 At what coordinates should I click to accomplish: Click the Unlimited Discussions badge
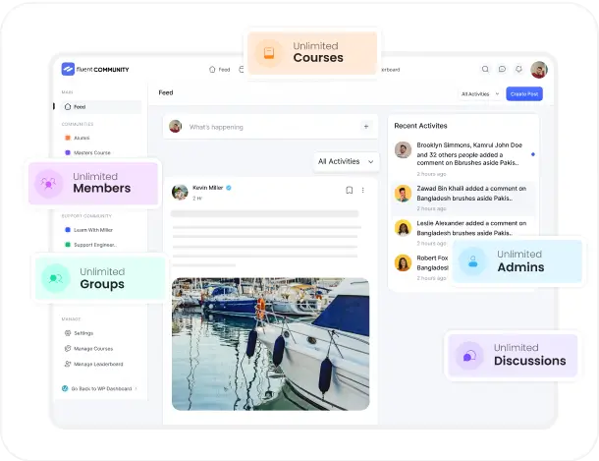[x=513, y=356]
